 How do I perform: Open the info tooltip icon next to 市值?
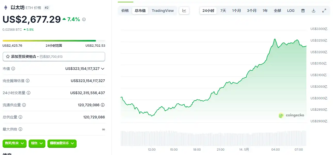[x=14, y=69]
